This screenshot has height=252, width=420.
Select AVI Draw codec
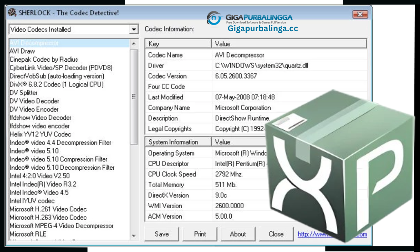point(22,51)
